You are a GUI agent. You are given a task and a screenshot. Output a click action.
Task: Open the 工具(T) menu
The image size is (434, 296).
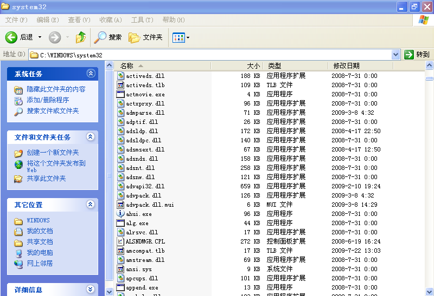pos(142,20)
